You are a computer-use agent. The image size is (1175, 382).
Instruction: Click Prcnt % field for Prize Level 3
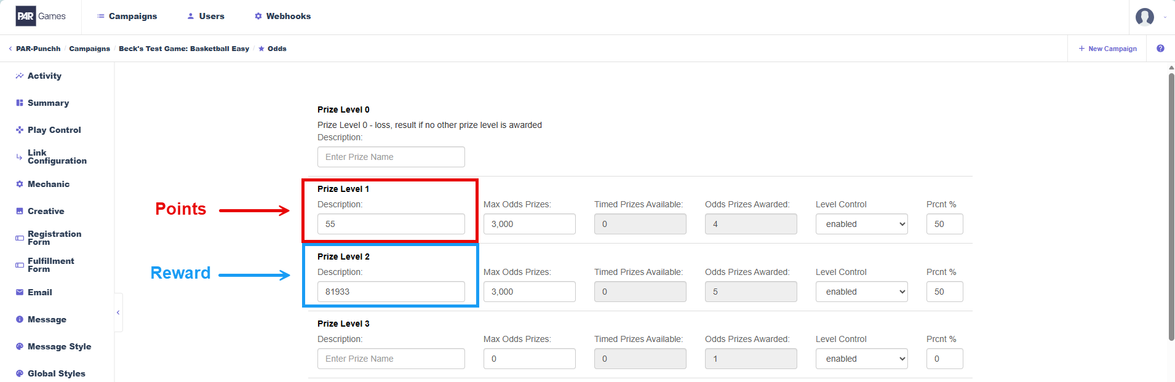click(945, 359)
